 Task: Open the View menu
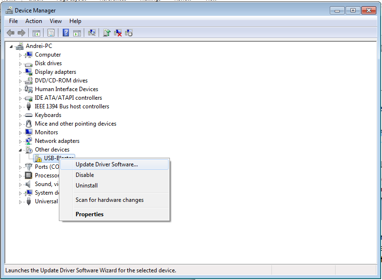pyautogui.click(x=56, y=21)
